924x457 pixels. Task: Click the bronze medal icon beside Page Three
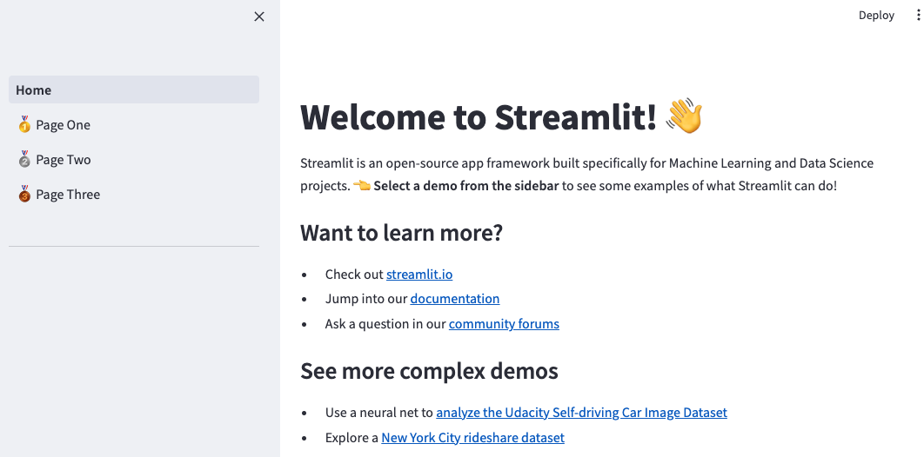[x=24, y=194]
